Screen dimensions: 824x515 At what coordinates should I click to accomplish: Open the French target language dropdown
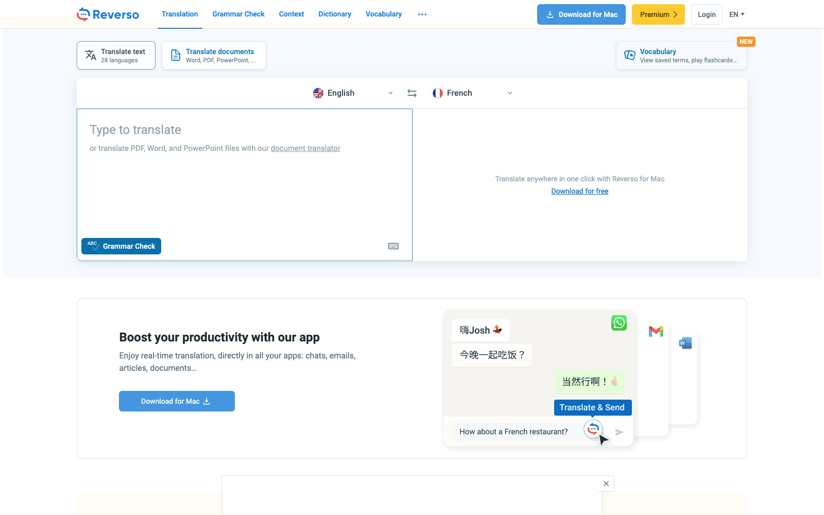tap(472, 93)
